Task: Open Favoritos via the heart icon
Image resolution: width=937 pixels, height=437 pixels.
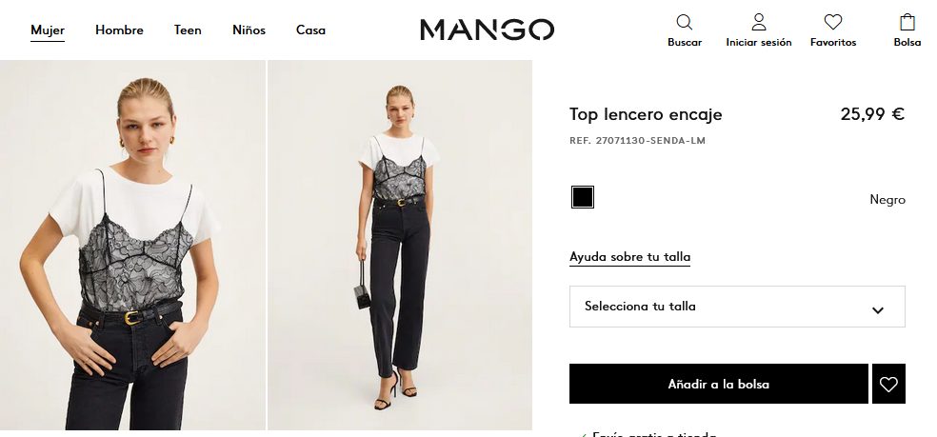Action: pos(833,22)
